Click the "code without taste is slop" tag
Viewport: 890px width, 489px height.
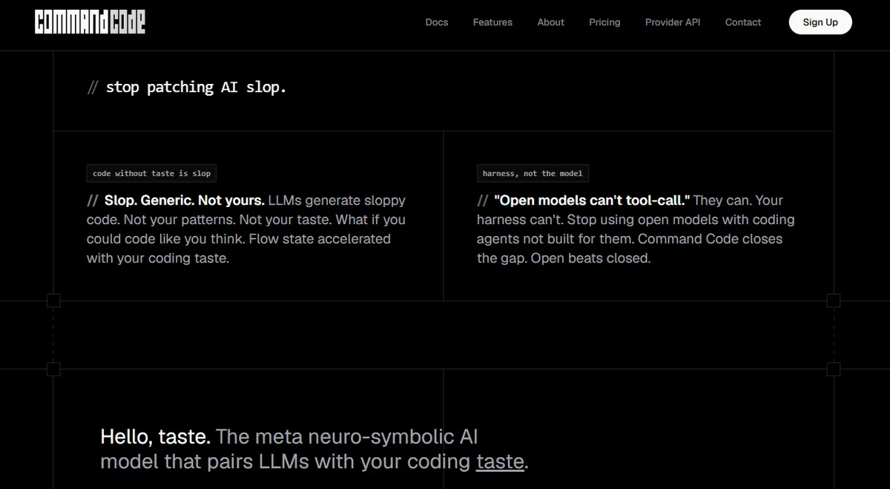(x=151, y=174)
